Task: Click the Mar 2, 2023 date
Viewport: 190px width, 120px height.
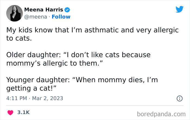Action: coord(48,99)
